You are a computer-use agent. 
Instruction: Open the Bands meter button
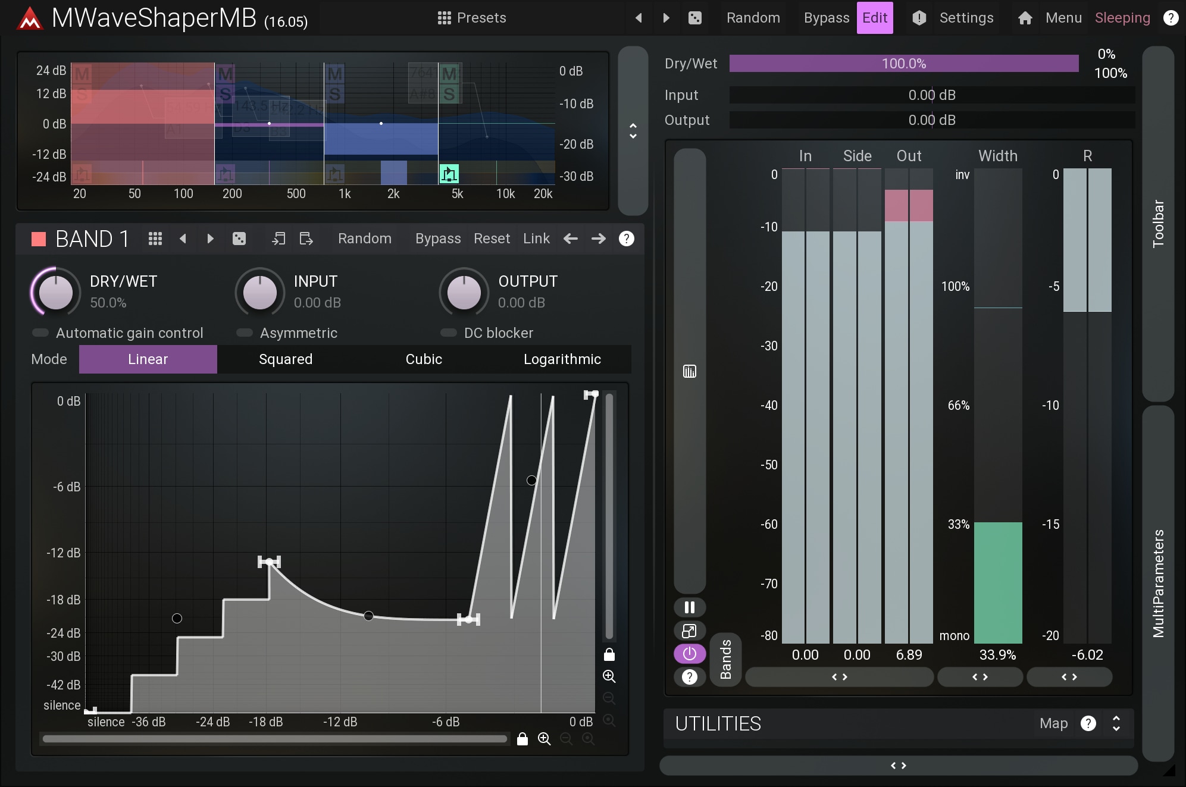[725, 659]
